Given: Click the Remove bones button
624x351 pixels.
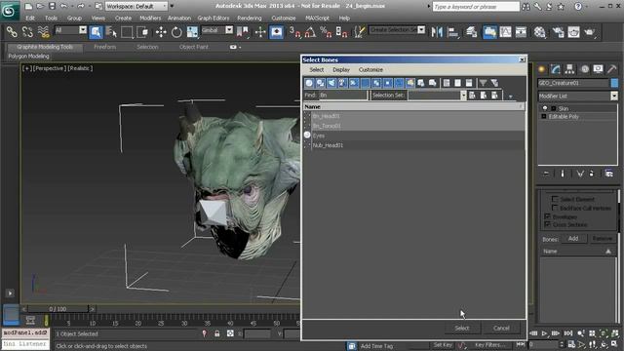Looking at the screenshot, I should click(x=602, y=238).
